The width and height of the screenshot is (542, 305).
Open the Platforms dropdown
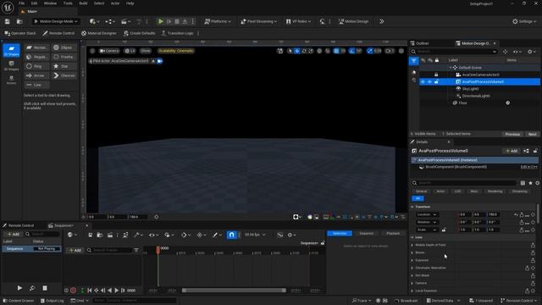coord(218,21)
